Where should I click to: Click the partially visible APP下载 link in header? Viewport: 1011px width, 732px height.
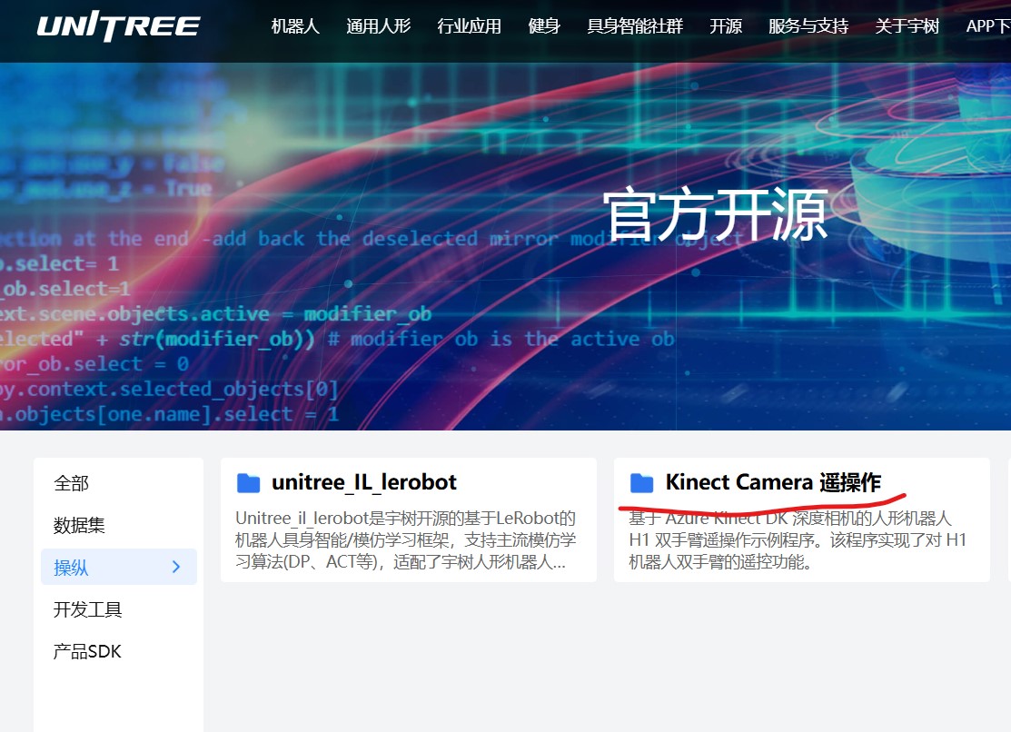(988, 26)
